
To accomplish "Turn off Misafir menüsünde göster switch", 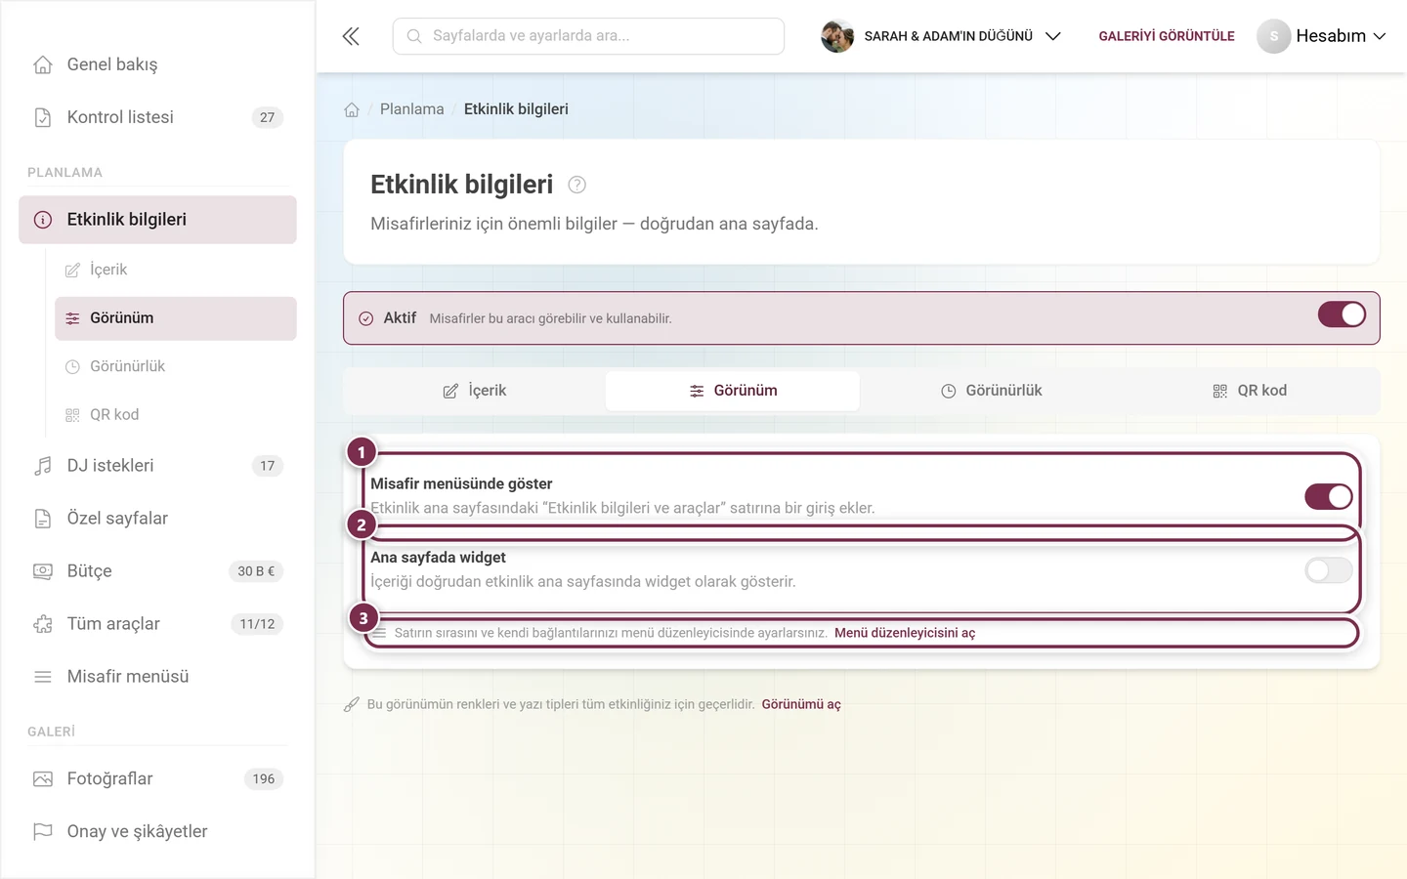I will pyautogui.click(x=1329, y=496).
